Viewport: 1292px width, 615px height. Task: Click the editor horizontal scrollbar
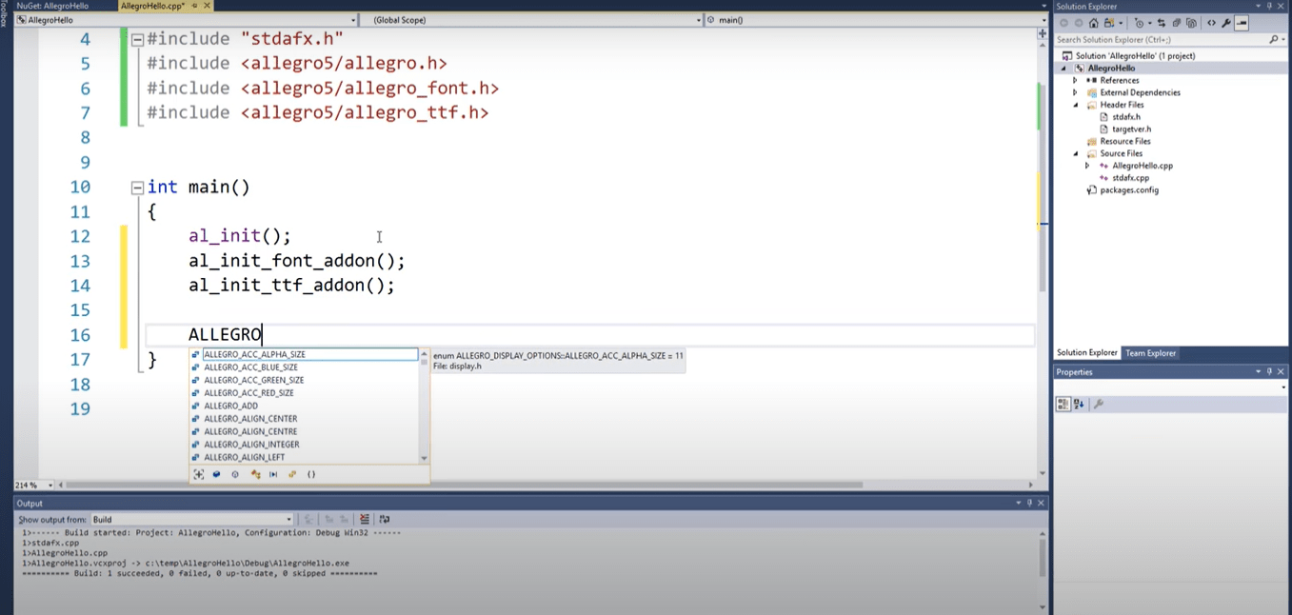476,485
